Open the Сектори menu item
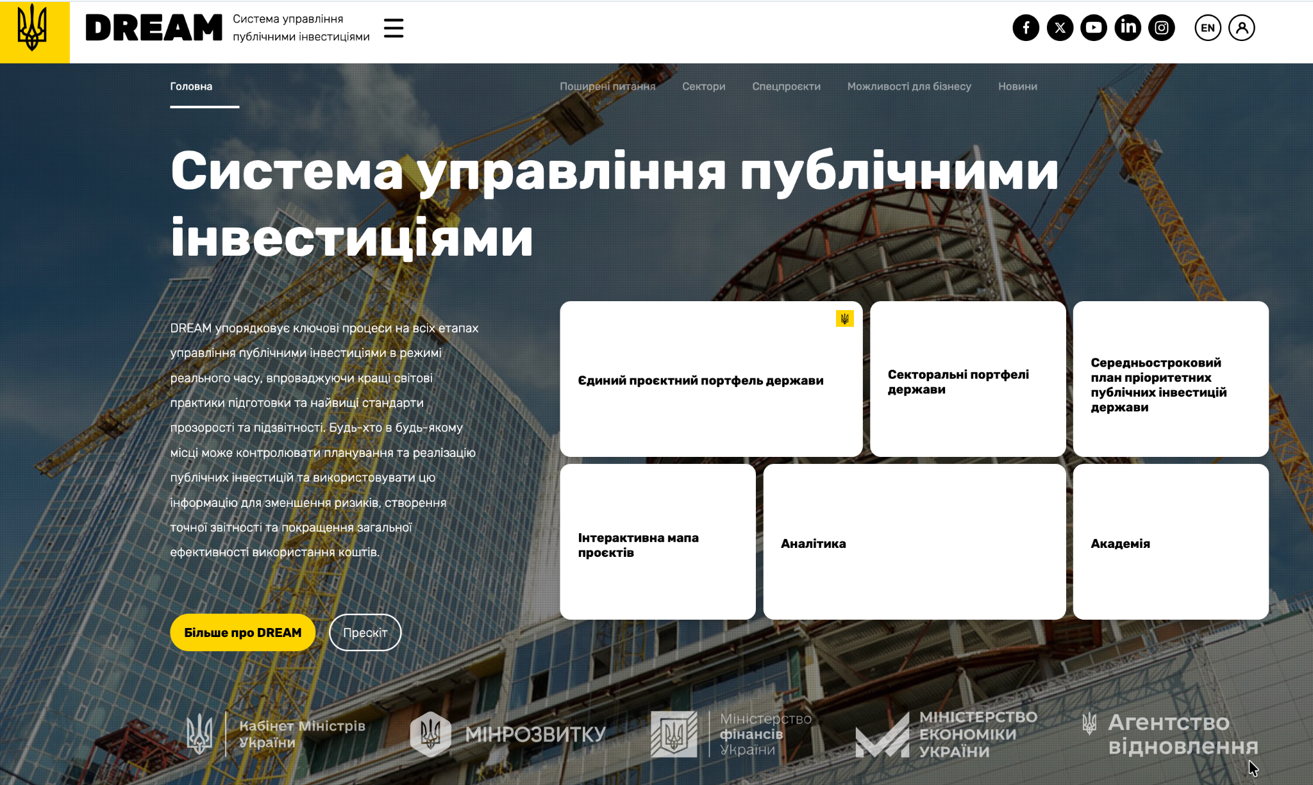 point(703,87)
